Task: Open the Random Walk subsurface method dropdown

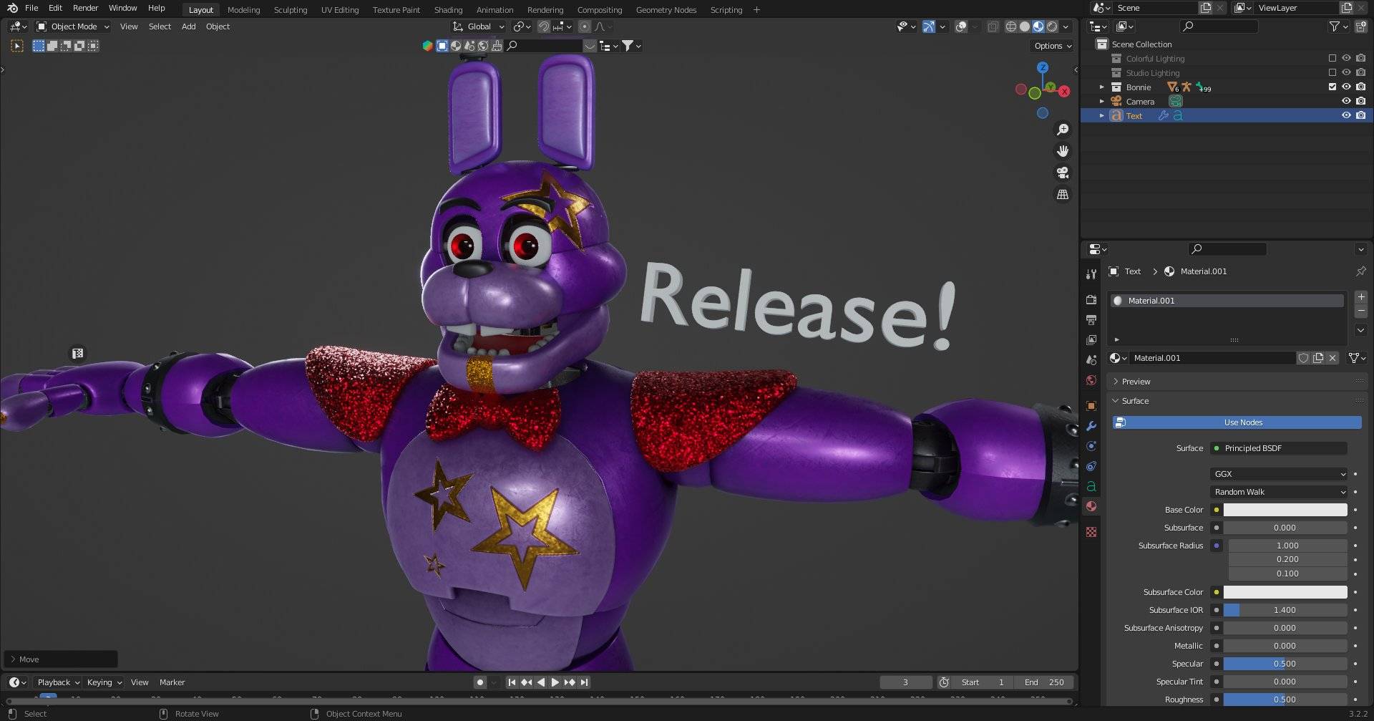Action: tap(1279, 492)
